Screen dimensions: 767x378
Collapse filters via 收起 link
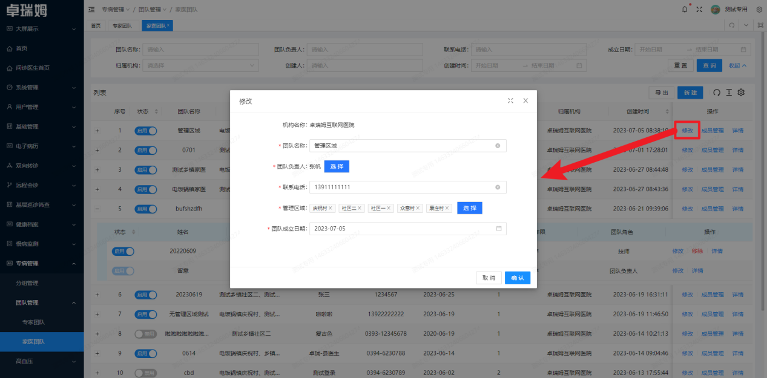tap(737, 65)
